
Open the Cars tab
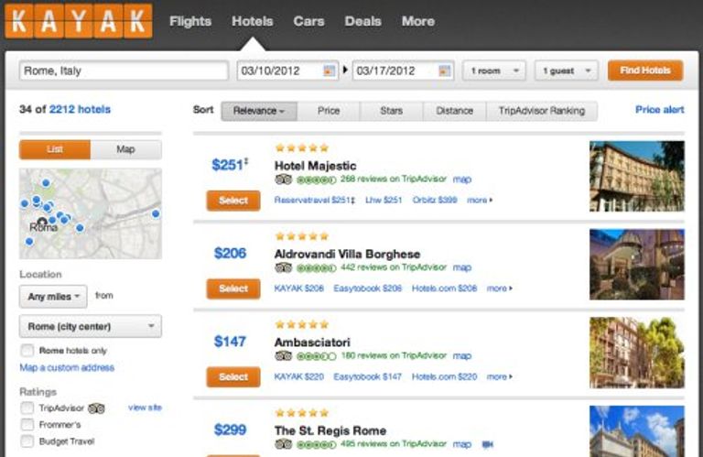308,21
